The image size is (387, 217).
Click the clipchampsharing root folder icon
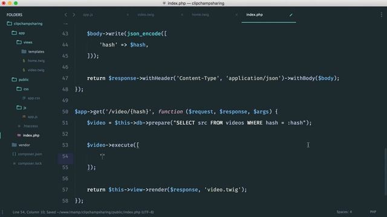point(10,24)
